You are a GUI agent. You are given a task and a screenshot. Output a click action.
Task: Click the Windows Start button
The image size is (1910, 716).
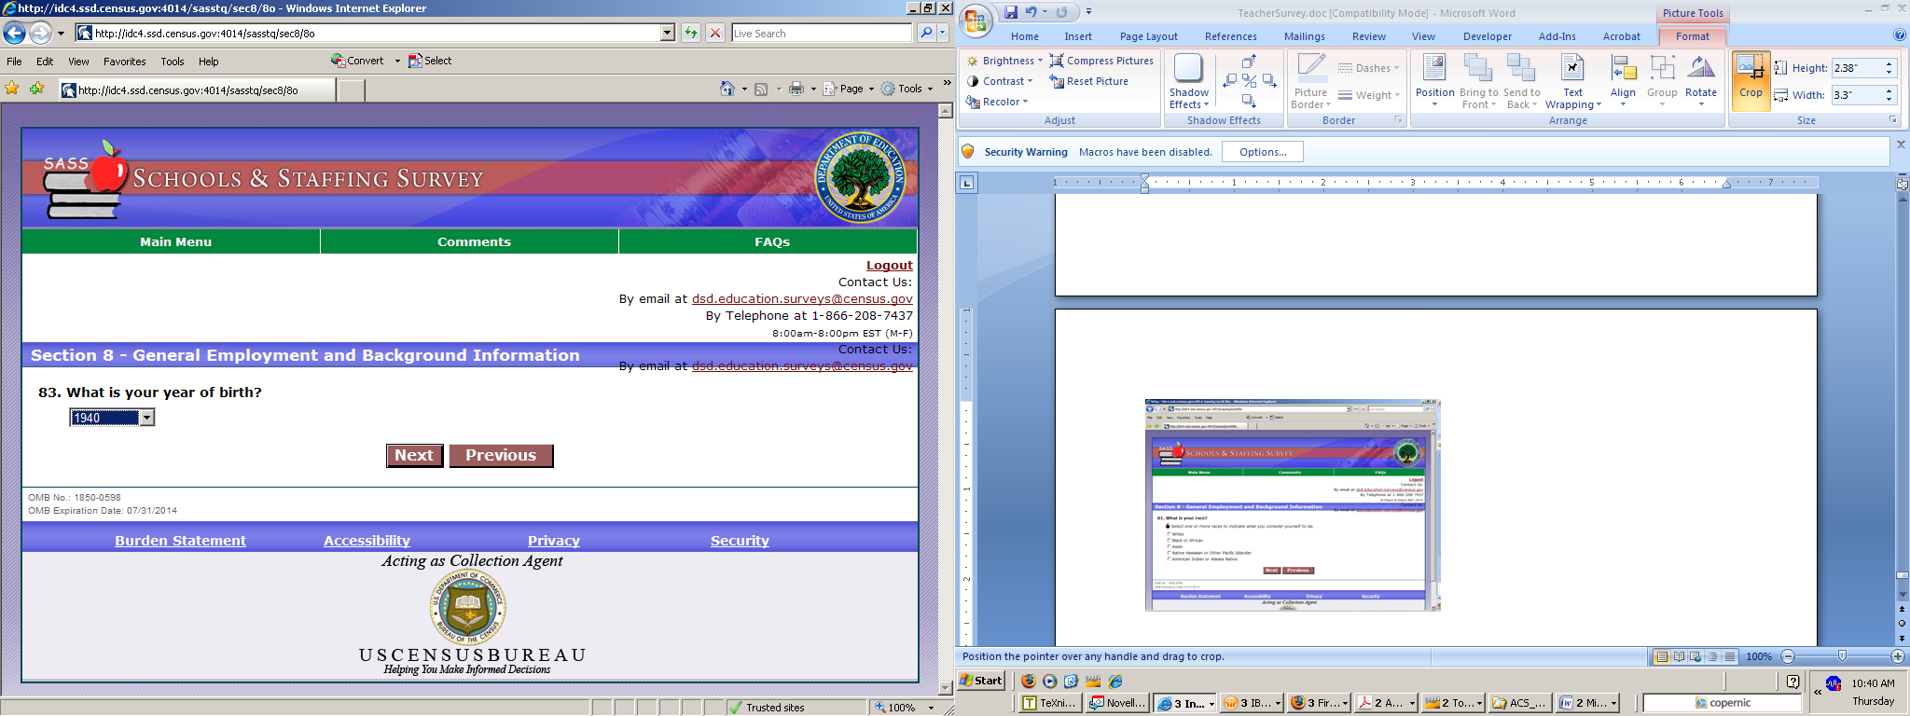(x=982, y=681)
